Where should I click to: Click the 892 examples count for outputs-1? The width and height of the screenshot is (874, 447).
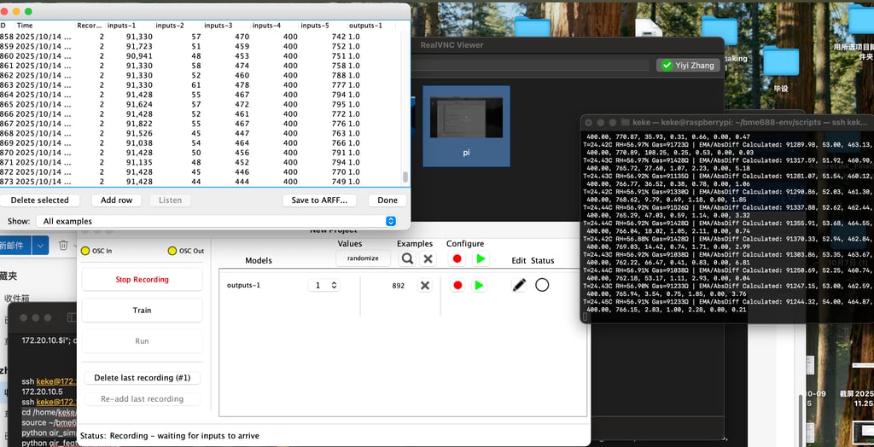pos(398,286)
